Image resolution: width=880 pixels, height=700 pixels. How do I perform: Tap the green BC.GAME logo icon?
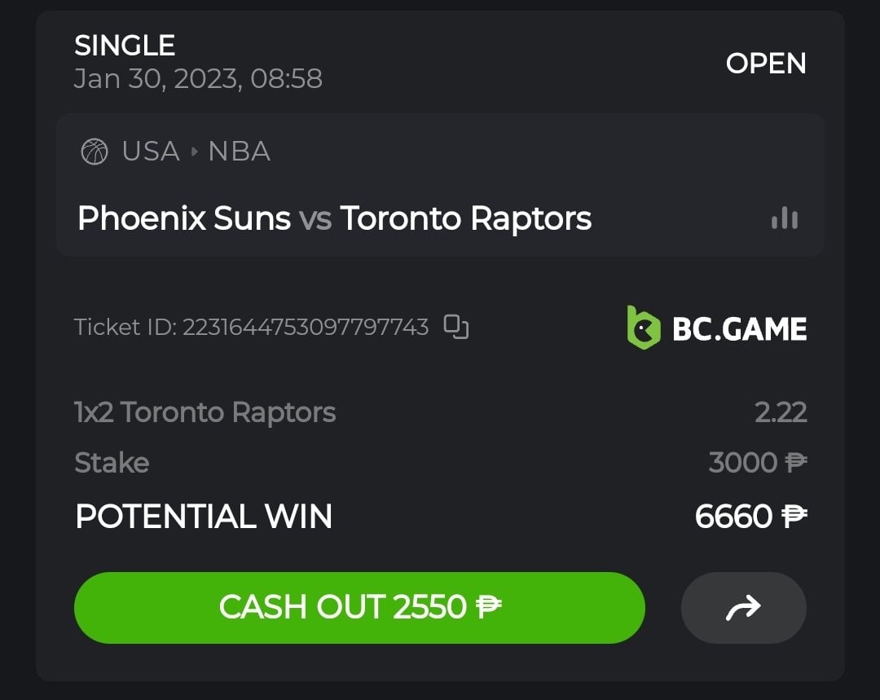point(643,328)
